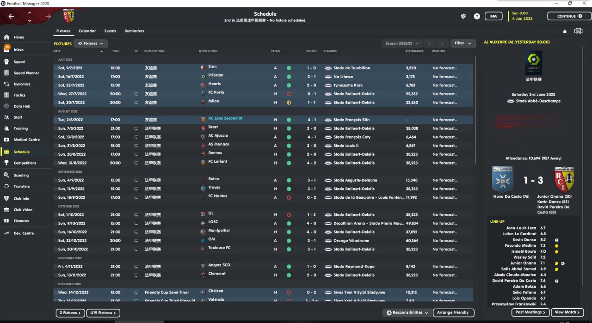Click the OM club badge in fixtures
The width and height of the screenshot is (592, 323).
203,240
